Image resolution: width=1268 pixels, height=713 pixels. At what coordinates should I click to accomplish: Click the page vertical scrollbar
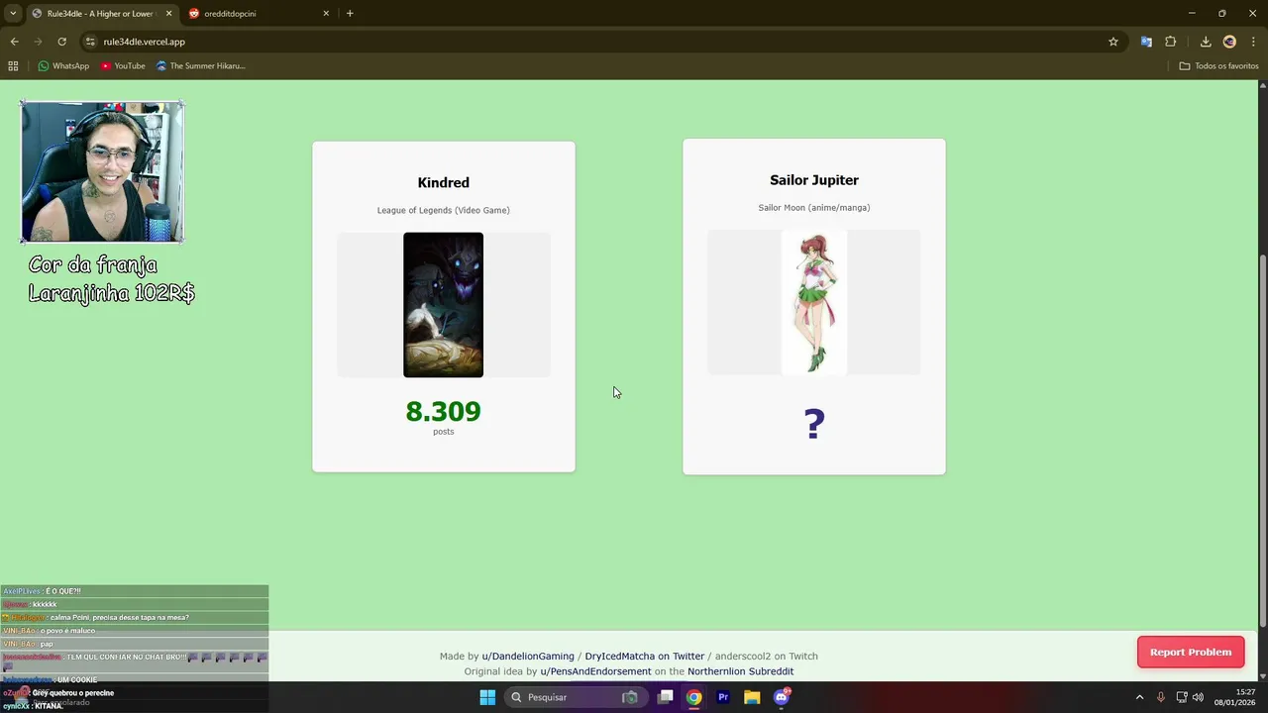tap(1261, 441)
